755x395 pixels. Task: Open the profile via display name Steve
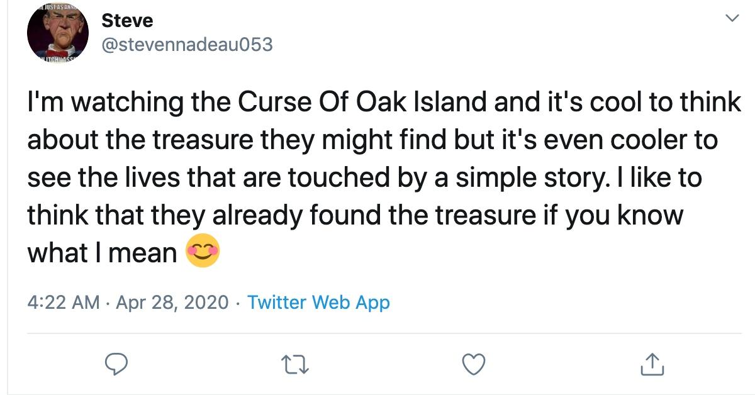coord(127,21)
